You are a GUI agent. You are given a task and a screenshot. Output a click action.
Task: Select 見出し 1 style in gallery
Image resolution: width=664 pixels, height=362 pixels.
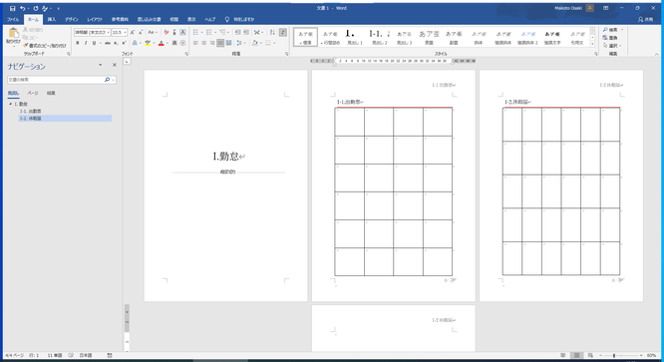[x=355, y=37]
